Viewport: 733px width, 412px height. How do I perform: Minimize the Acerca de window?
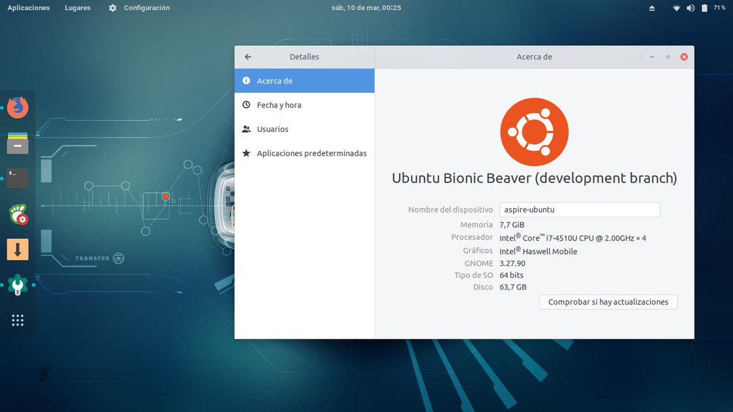point(652,57)
